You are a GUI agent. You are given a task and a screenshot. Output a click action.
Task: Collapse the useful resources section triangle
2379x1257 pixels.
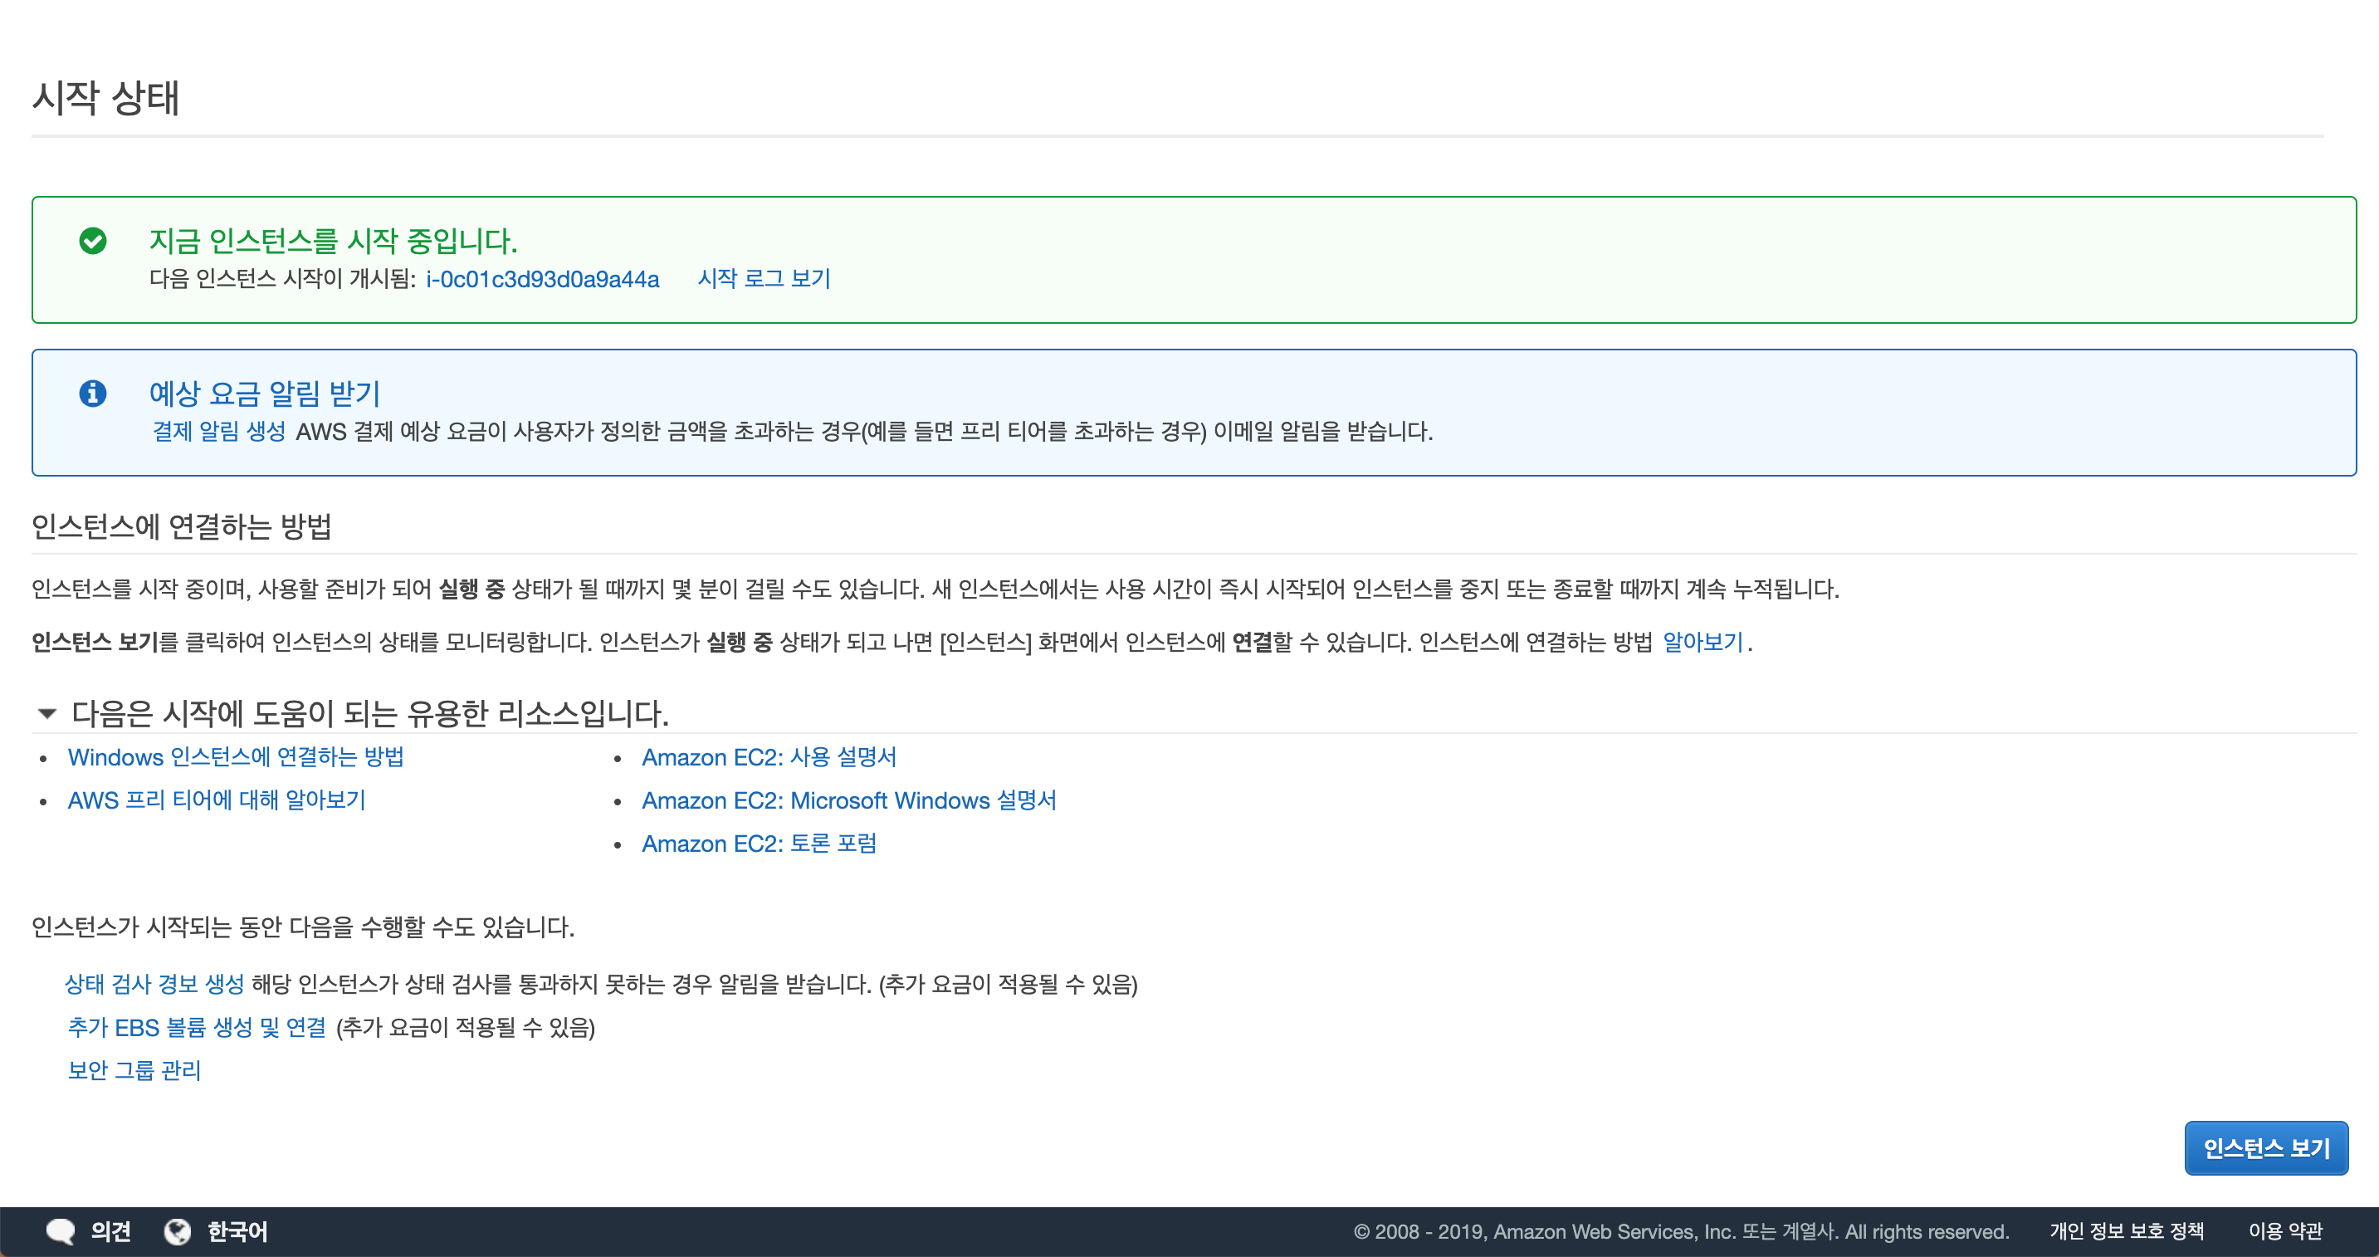[47, 713]
